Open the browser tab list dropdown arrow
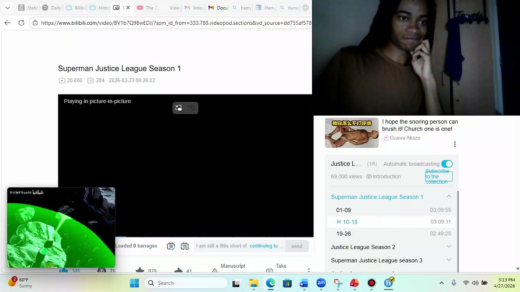 tap(7, 8)
